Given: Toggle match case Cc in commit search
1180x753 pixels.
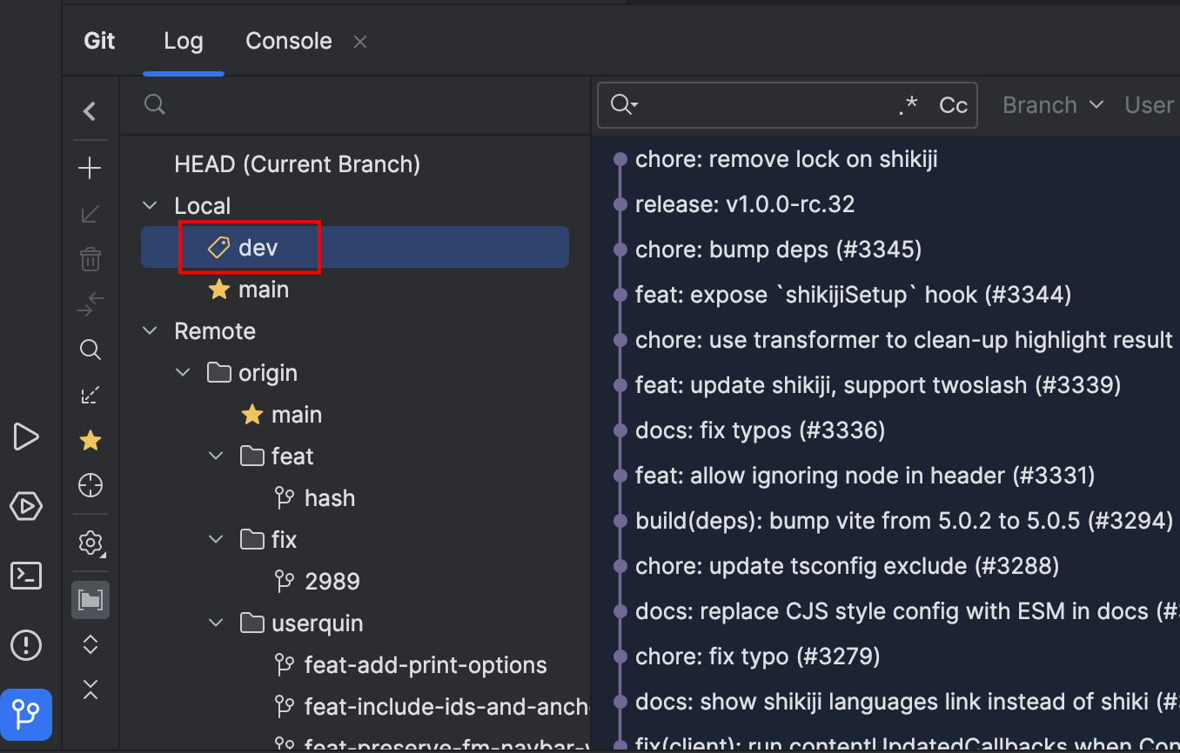Looking at the screenshot, I should (x=953, y=105).
